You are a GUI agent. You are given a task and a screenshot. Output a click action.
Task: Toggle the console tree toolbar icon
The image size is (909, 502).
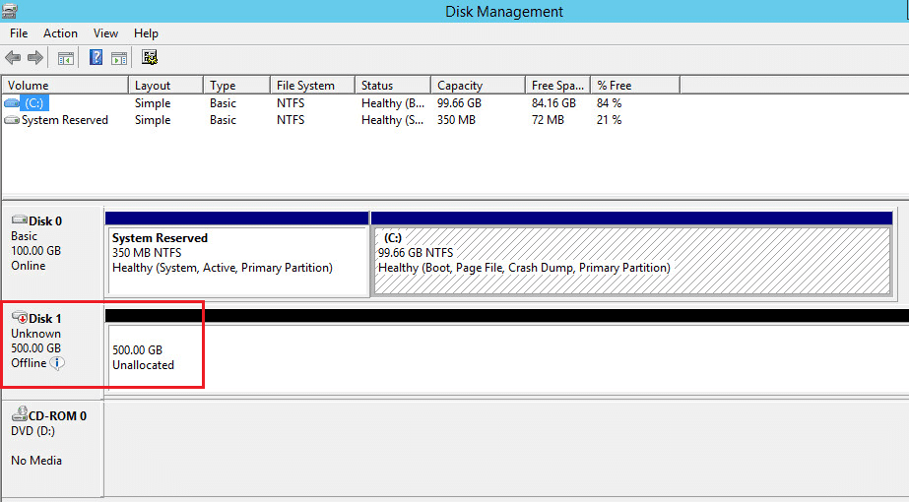pos(66,58)
